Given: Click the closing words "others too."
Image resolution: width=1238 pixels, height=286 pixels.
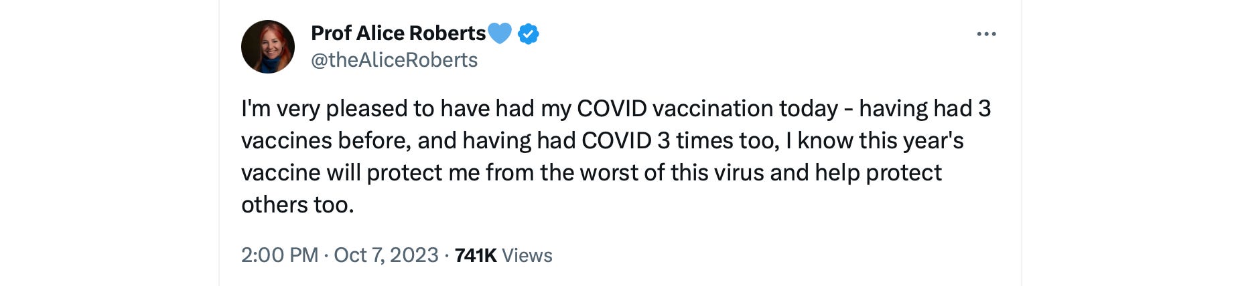Looking at the screenshot, I should (297, 205).
